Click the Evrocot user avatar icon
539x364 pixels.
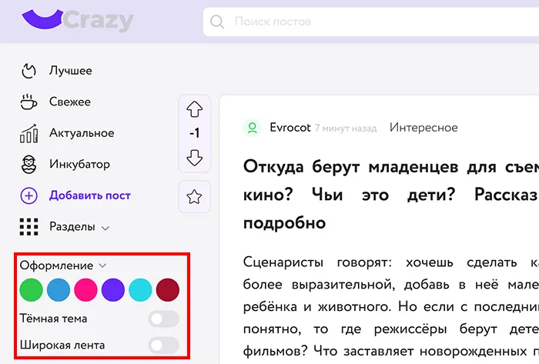pos(252,128)
